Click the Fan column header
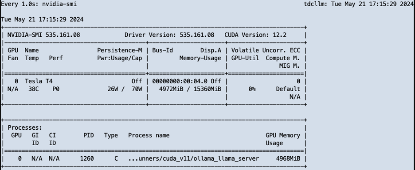 point(13,58)
